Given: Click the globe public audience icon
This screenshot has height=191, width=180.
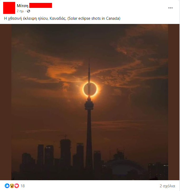Looking at the screenshot, I should (x=29, y=11).
